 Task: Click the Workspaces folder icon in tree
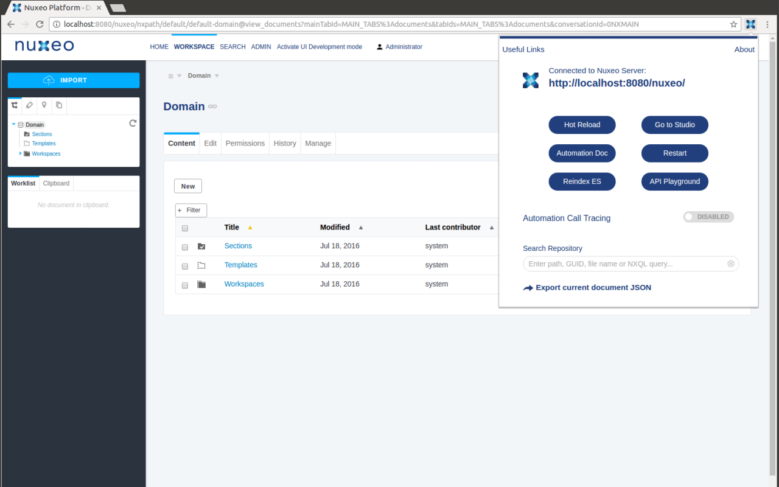(27, 153)
